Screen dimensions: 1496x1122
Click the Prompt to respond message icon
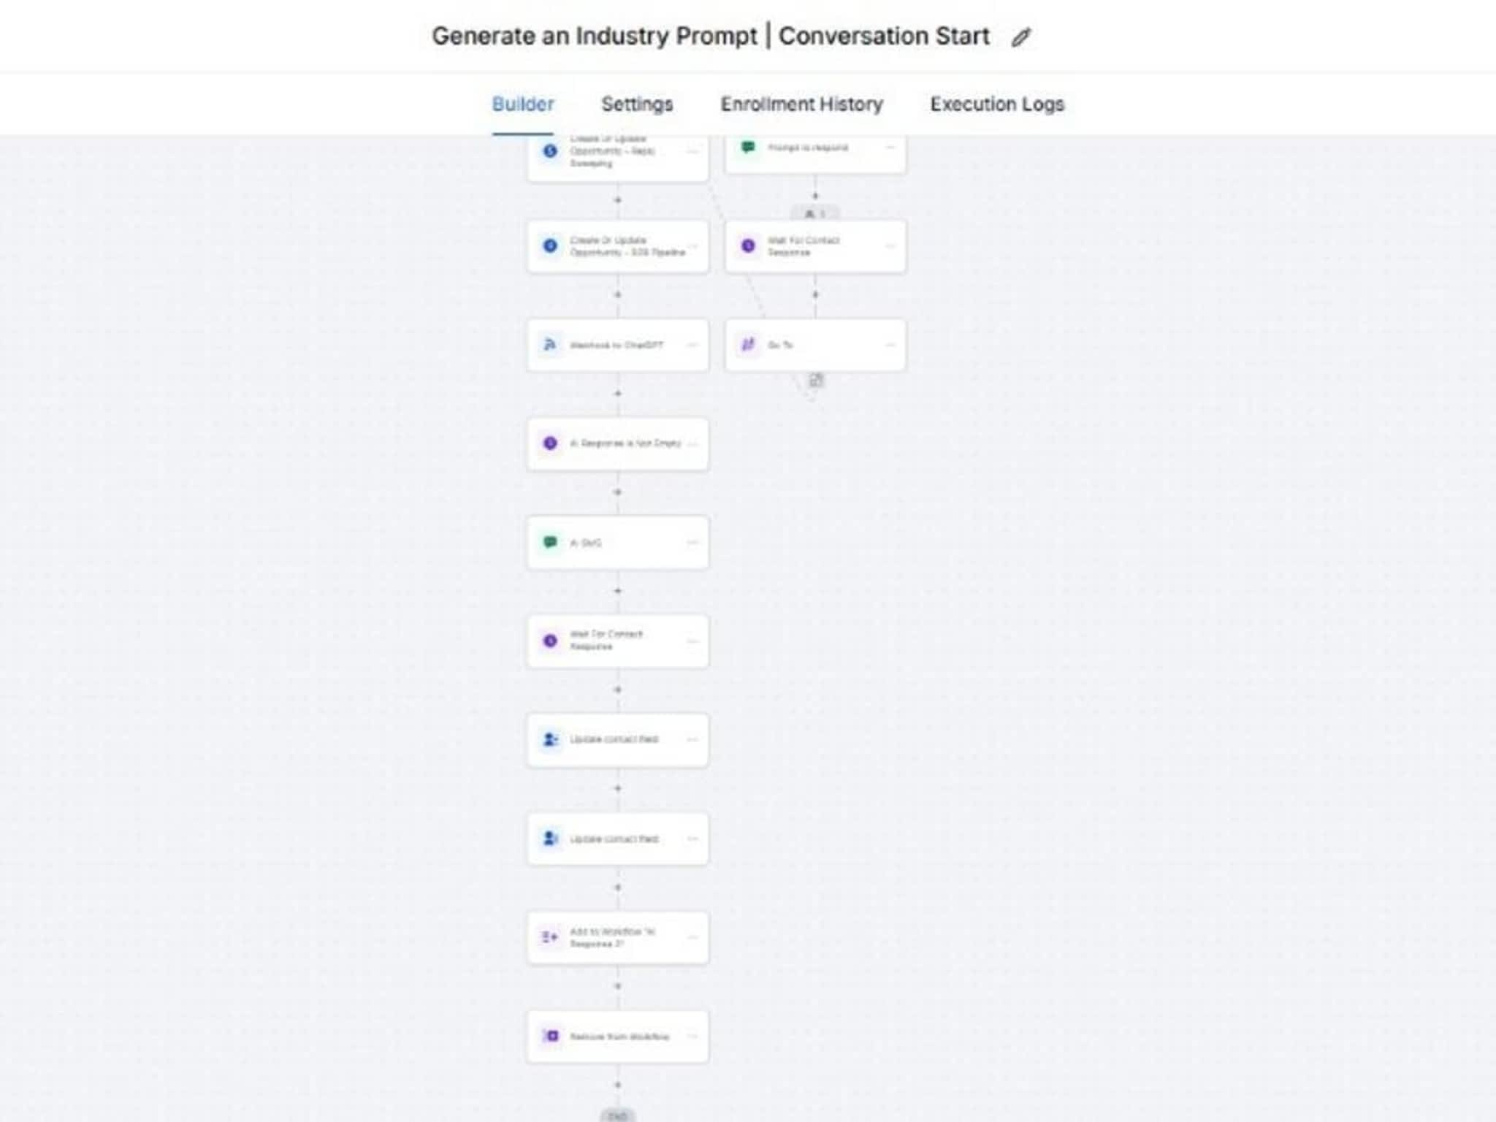click(748, 148)
